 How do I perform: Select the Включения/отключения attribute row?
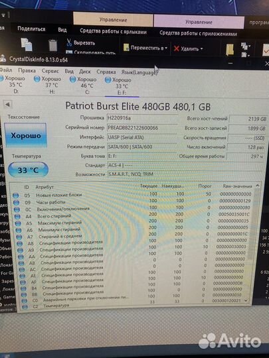132,208
